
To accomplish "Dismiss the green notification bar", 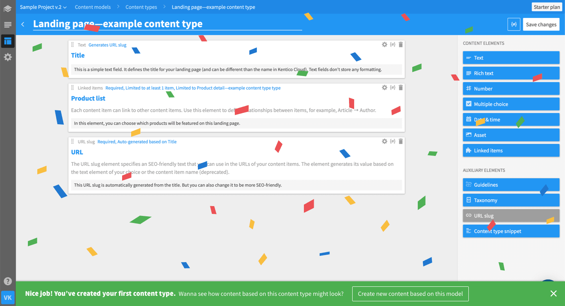I will 553,293.
